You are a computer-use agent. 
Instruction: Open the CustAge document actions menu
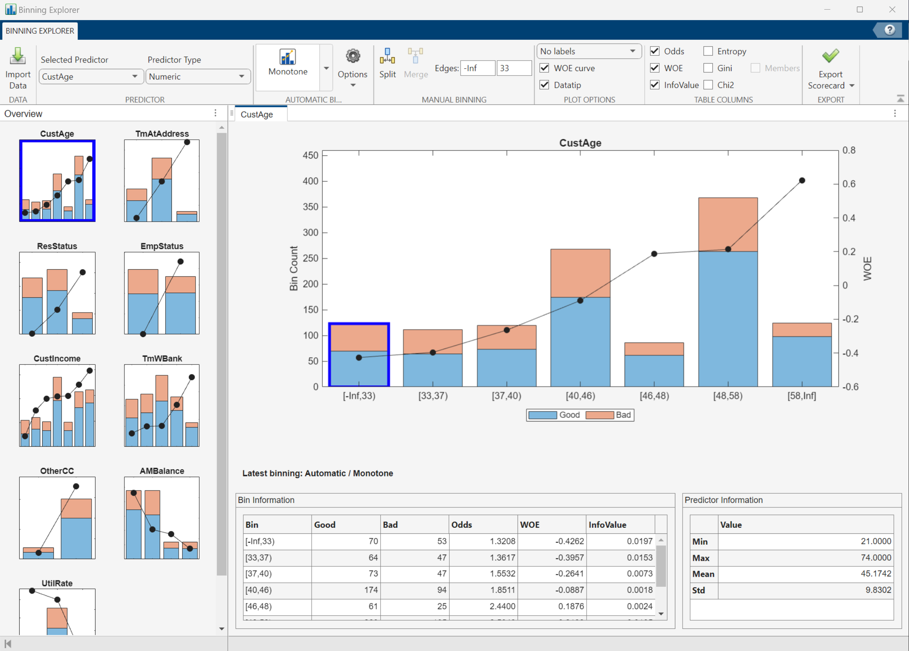tap(895, 114)
